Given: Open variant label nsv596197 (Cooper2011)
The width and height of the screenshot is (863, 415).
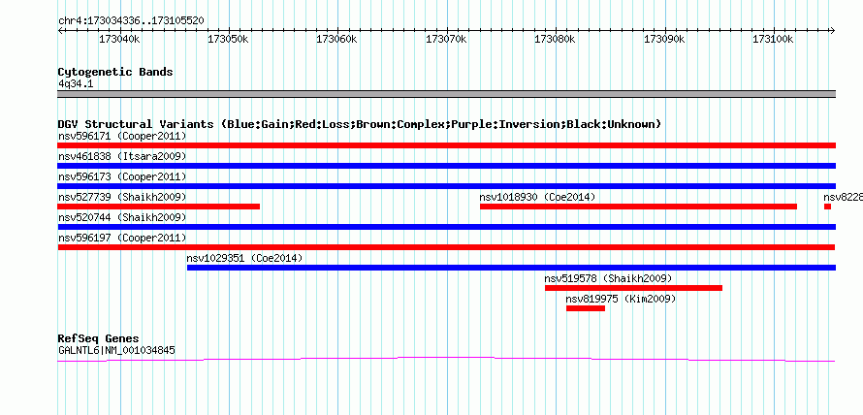Looking at the screenshot, I should (x=122, y=238).
